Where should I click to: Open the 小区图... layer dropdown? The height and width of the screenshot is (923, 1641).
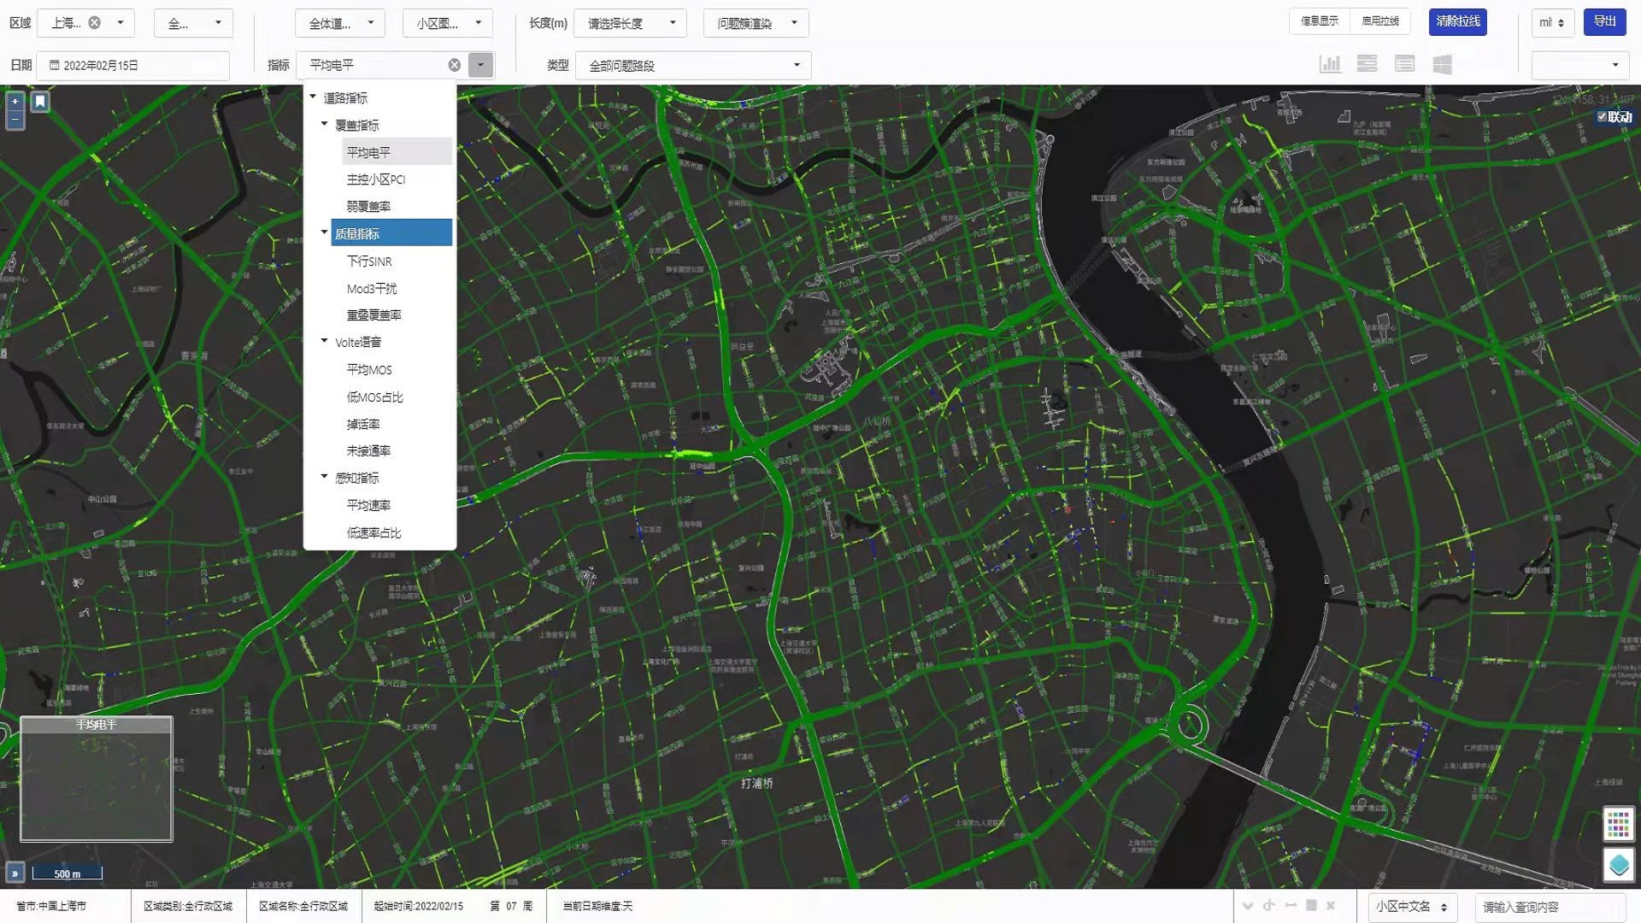[448, 23]
